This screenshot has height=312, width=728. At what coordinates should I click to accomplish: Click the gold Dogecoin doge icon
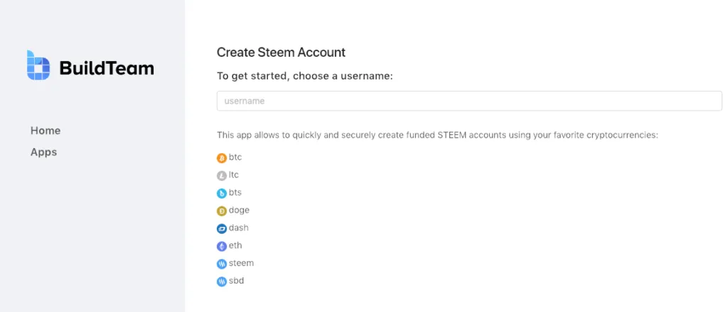(222, 211)
